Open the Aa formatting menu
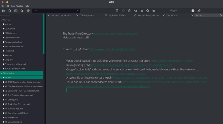This screenshot has height=124, width=223. point(135,11)
